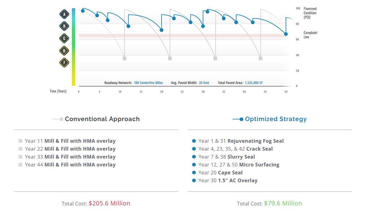Click the Year 12 Micro Surfacing chart dot
The height and width of the screenshot is (220, 366).
(128, 26)
